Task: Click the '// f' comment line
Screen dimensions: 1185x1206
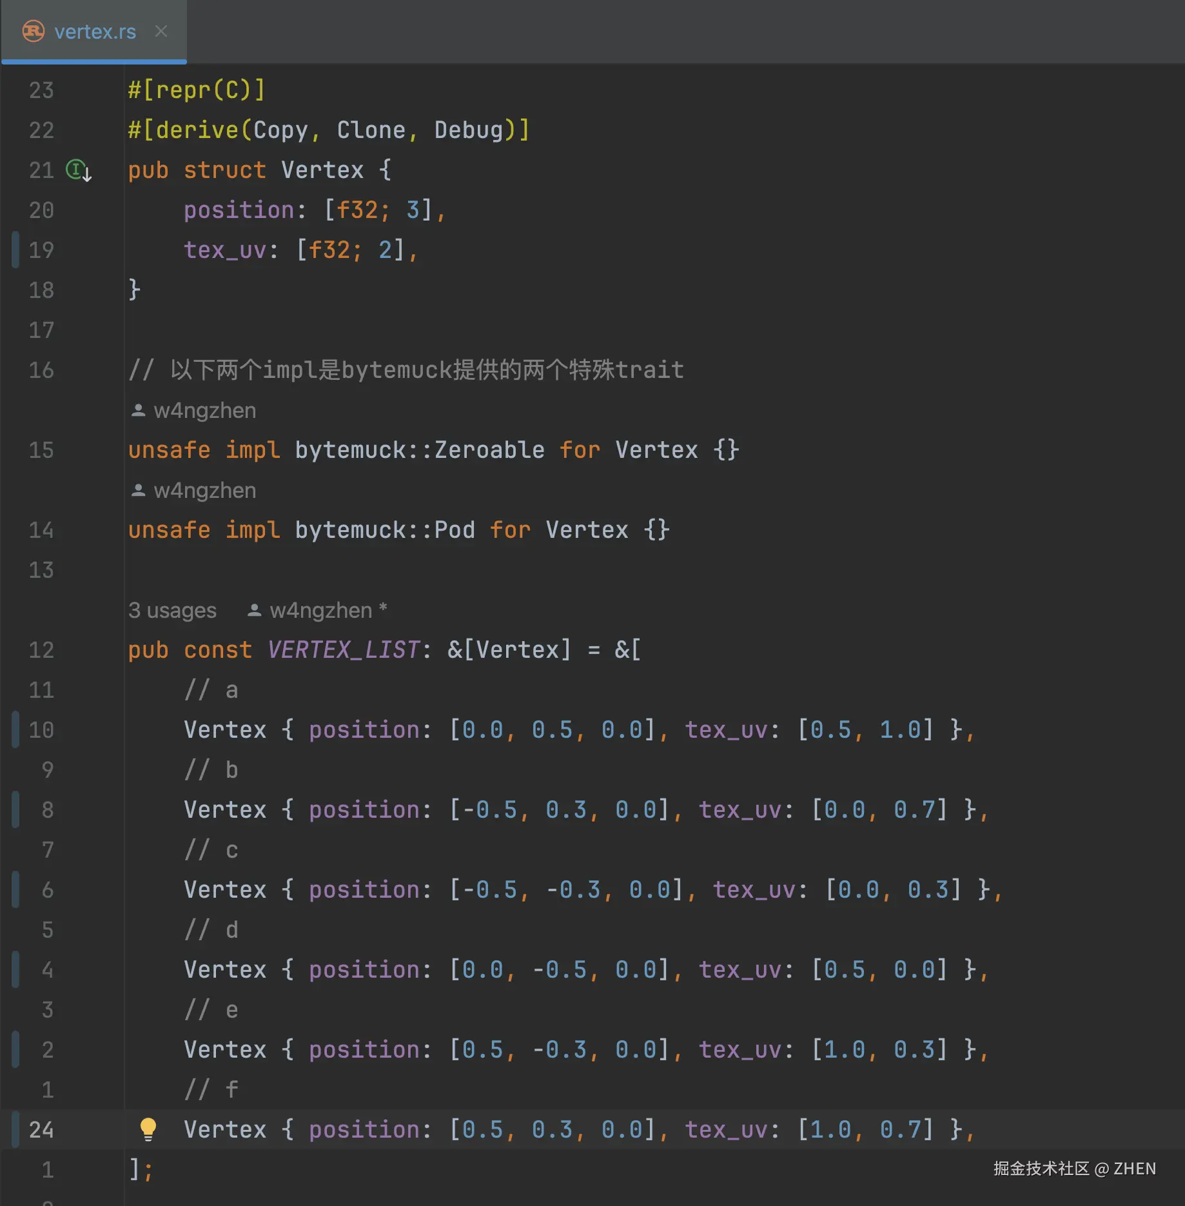Action: click(x=211, y=1090)
